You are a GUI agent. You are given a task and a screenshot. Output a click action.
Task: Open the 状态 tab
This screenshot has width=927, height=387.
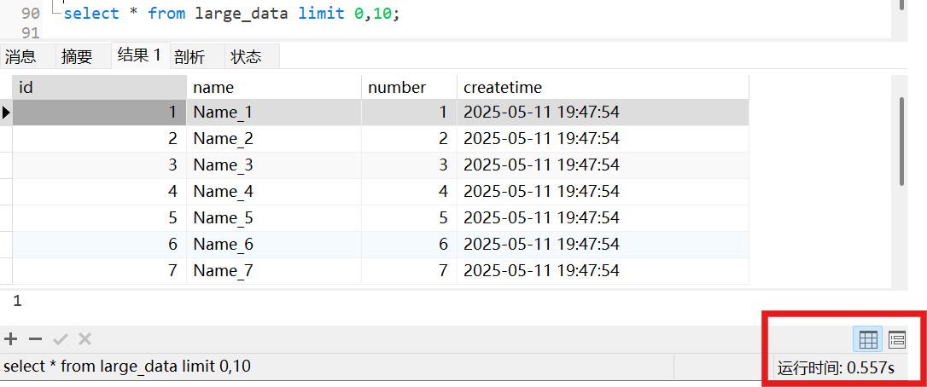coord(247,57)
